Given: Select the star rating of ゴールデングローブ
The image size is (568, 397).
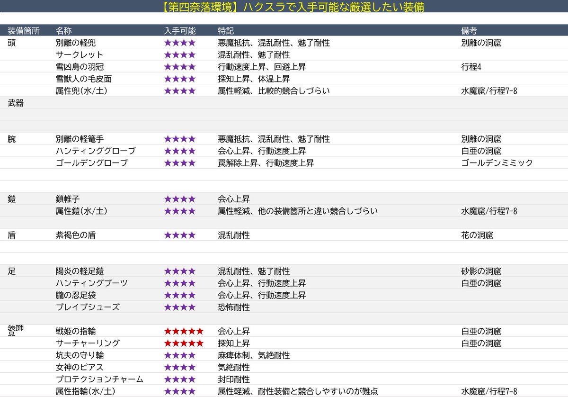Looking at the screenshot, I should (178, 163).
